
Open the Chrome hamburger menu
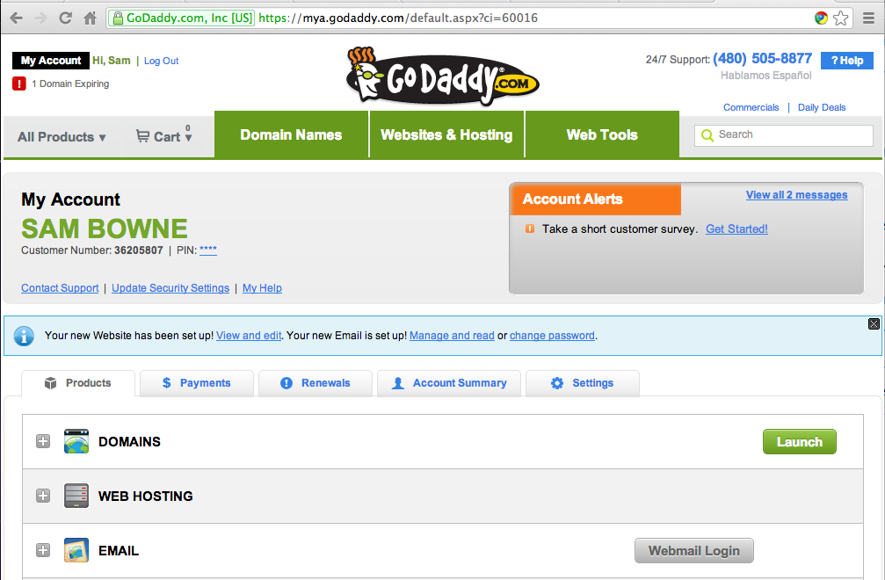pos(868,18)
